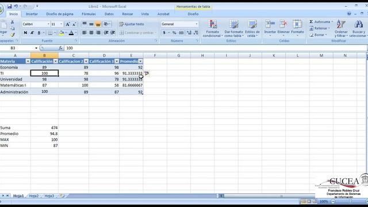
Task: Open Ordenar y filtrar menu
Action: point(341,28)
